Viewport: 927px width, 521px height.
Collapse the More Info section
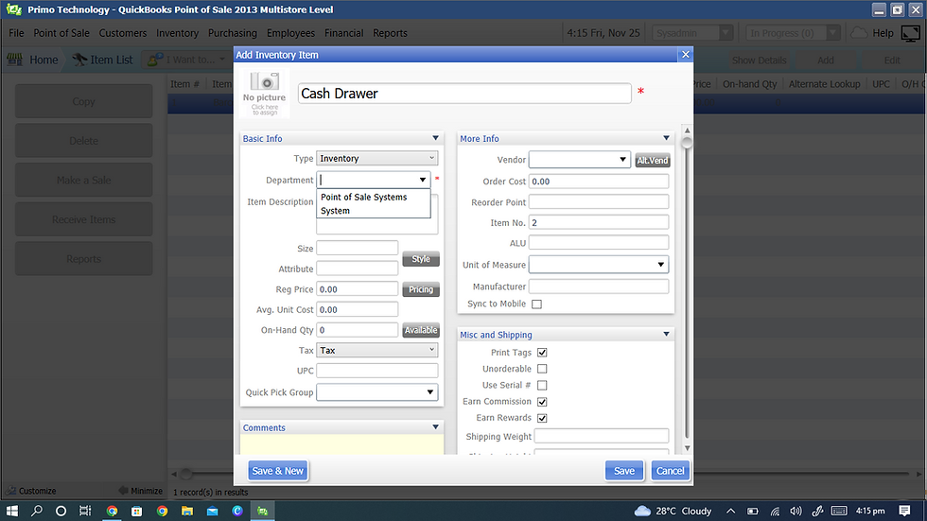click(666, 138)
